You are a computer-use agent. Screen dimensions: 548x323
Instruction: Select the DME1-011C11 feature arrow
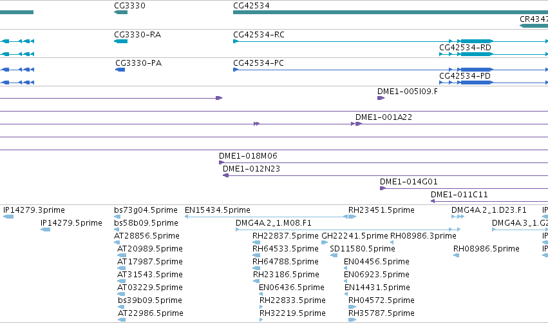click(x=433, y=201)
